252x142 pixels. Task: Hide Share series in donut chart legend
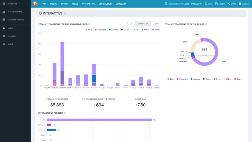tap(238, 79)
